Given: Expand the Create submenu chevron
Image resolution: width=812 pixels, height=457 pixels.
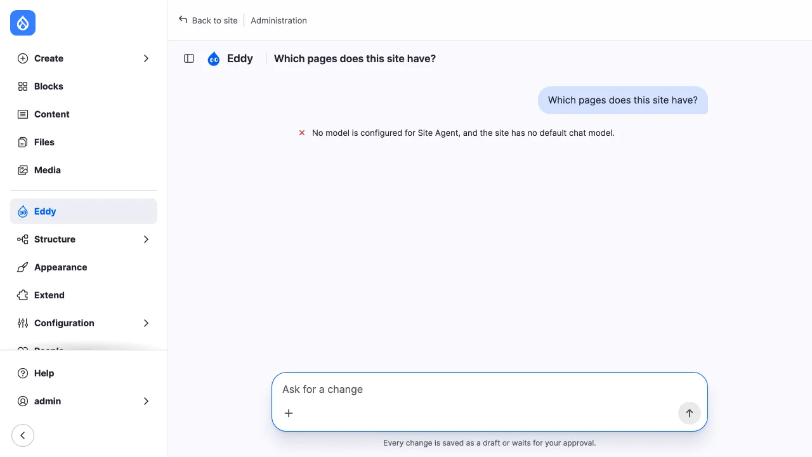Looking at the screenshot, I should [x=146, y=58].
